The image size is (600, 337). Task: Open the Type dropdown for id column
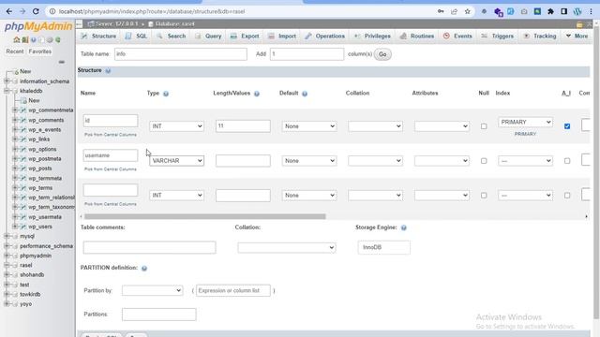click(x=176, y=126)
